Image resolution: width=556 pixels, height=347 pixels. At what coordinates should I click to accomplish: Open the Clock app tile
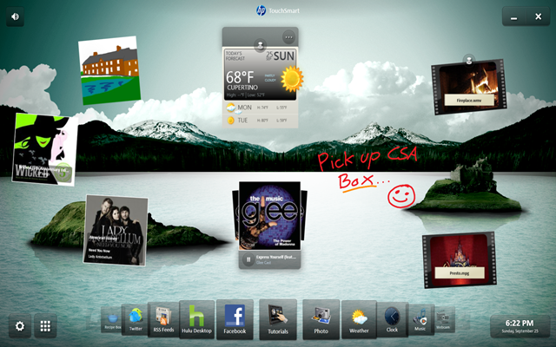392,319
